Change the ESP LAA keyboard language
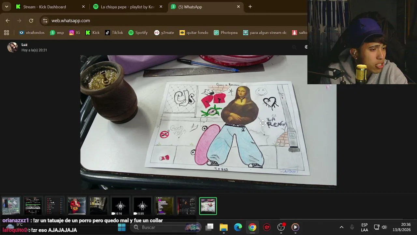The image size is (417, 235). (x=365, y=227)
